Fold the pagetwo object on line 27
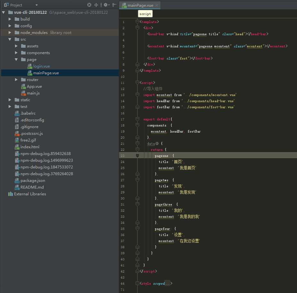This screenshot has height=293, width=297. point(138,180)
